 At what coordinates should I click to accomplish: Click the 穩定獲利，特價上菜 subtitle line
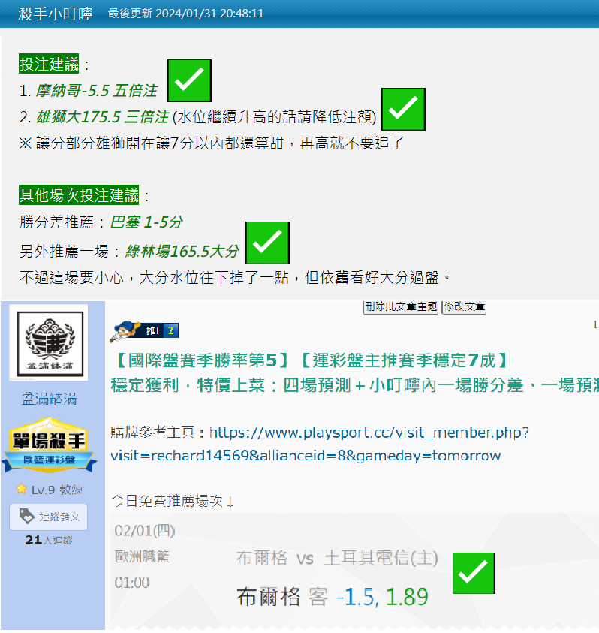click(354, 385)
